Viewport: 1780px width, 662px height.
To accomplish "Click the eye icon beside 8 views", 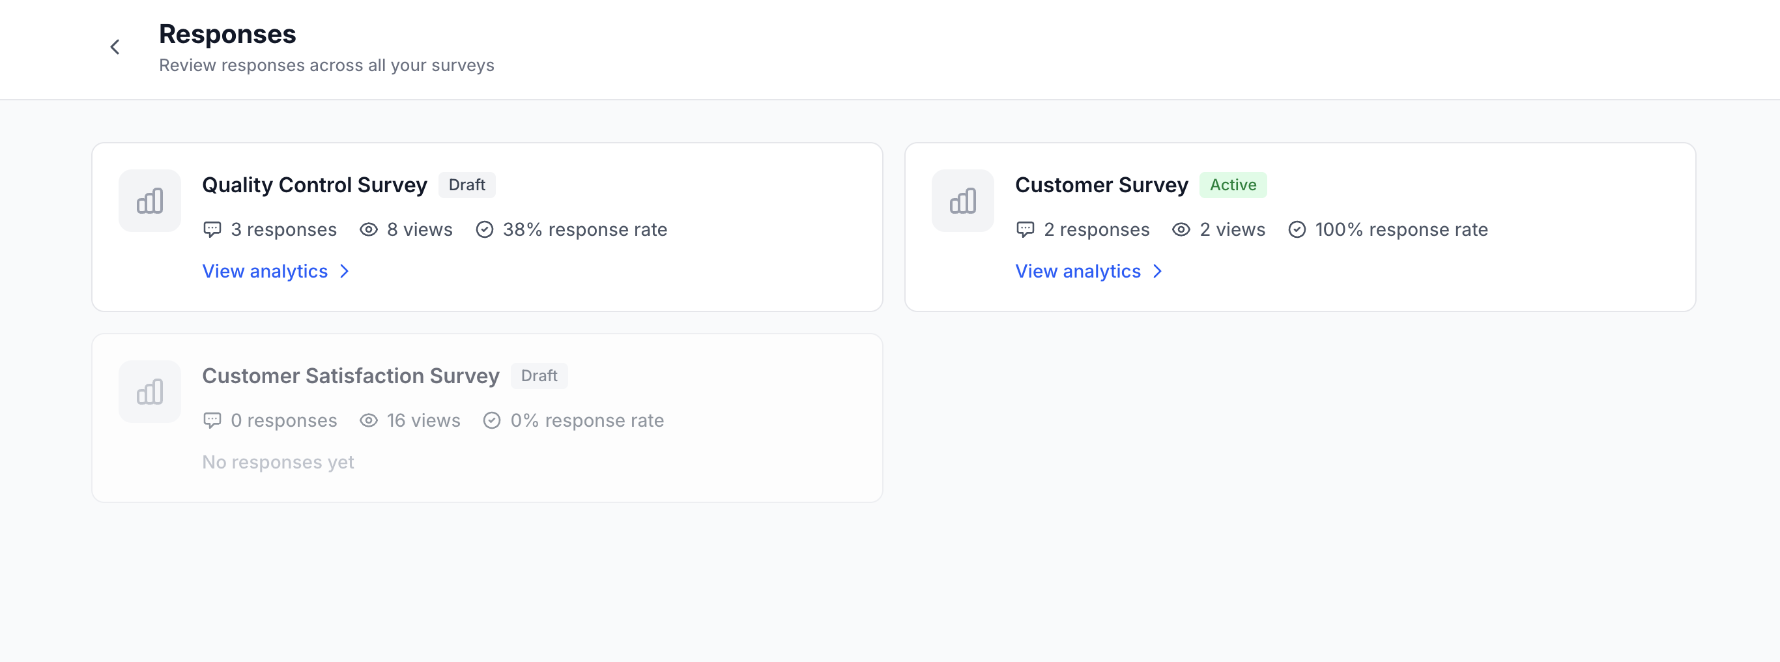I will click(368, 229).
